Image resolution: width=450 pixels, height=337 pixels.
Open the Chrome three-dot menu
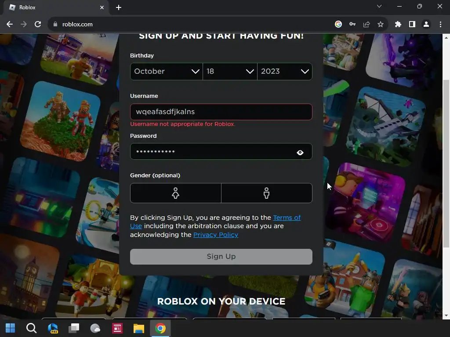click(x=440, y=25)
